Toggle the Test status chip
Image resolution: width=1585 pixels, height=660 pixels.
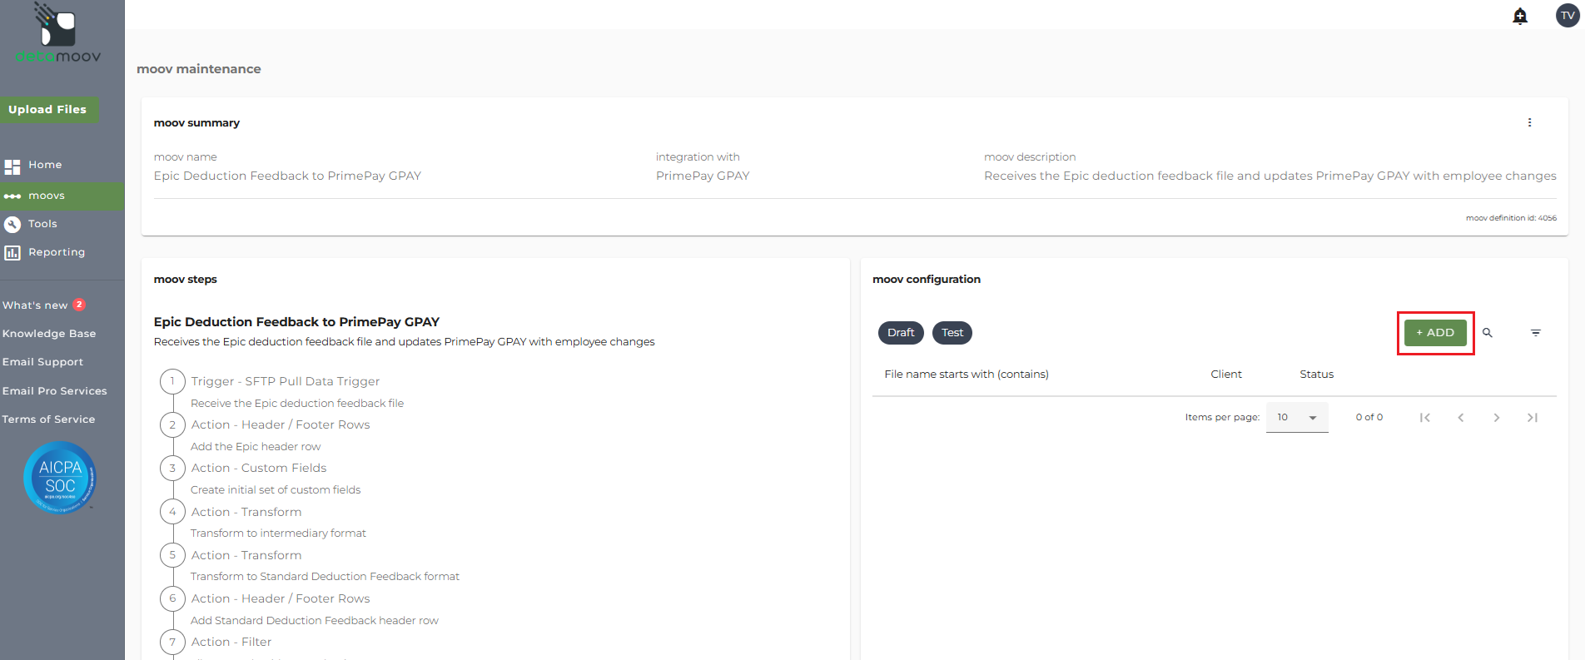tap(952, 333)
